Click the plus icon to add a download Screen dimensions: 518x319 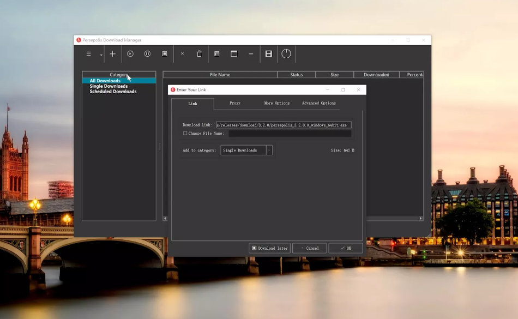113,54
